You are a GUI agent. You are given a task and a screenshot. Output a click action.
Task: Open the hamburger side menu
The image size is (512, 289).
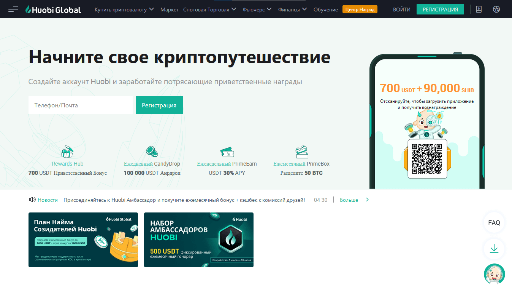pos(13,9)
